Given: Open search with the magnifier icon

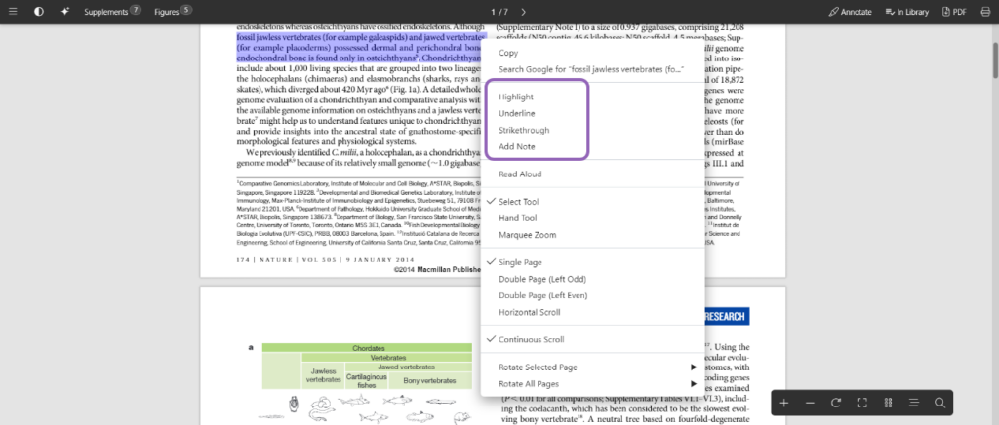Looking at the screenshot, I should 939,403.
